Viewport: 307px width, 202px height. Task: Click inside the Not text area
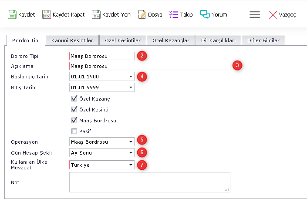pos(149,182)
